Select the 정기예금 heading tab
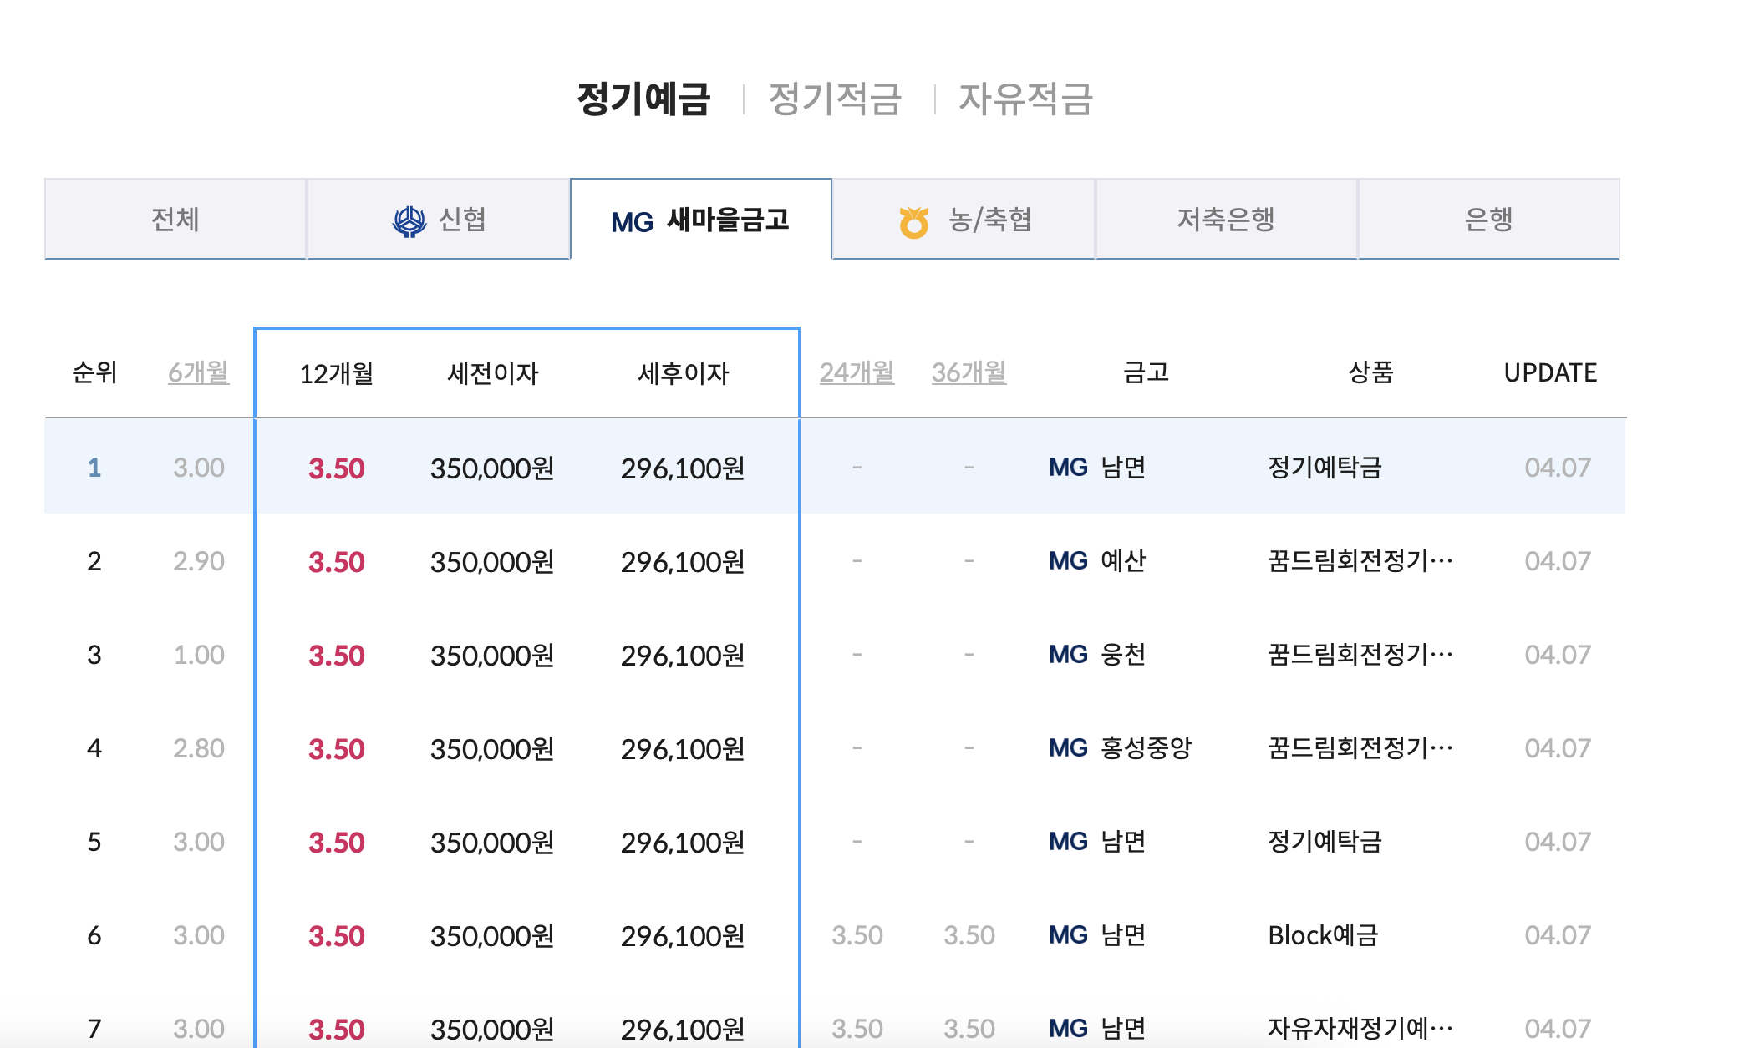This screenshot has width=1744, height=1048. point(643,99)
